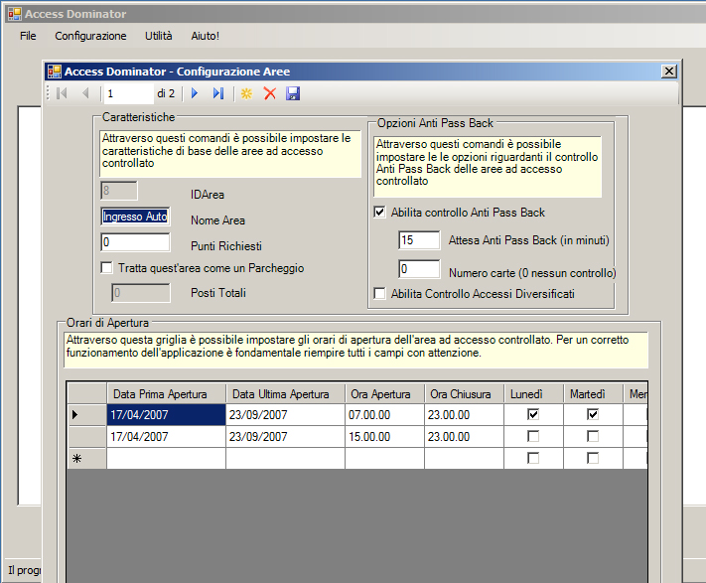Click the disabled IDArea field
The width and height of the screenshot is (706, 583).
(119, 191)
